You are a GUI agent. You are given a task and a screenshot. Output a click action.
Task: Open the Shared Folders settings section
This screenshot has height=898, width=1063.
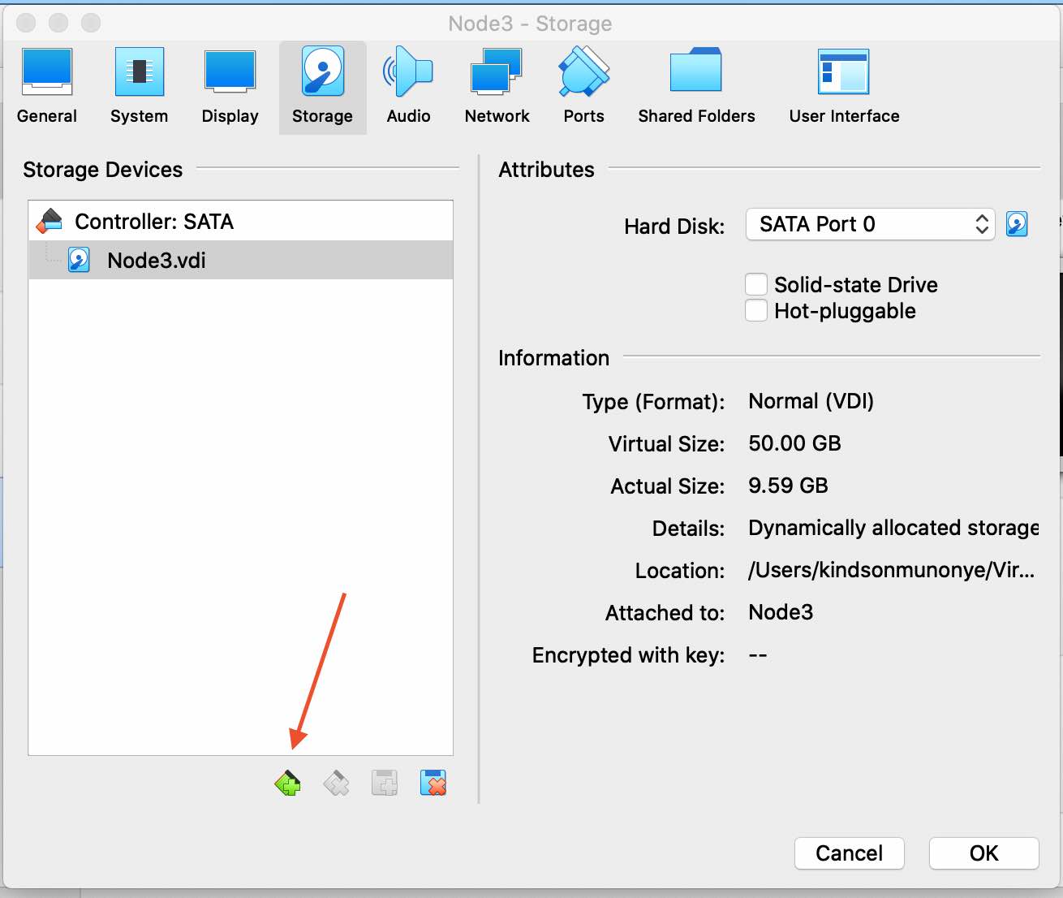pyautogui.click(x=696, y=86)
